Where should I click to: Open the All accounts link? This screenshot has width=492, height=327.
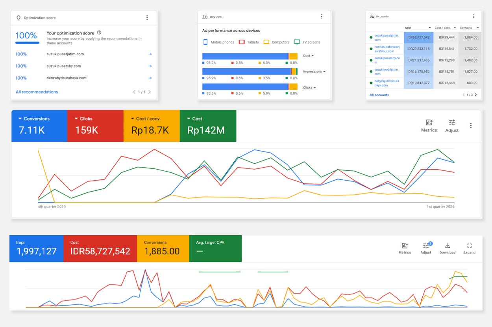pyautogui.click(x=379, y=95)
